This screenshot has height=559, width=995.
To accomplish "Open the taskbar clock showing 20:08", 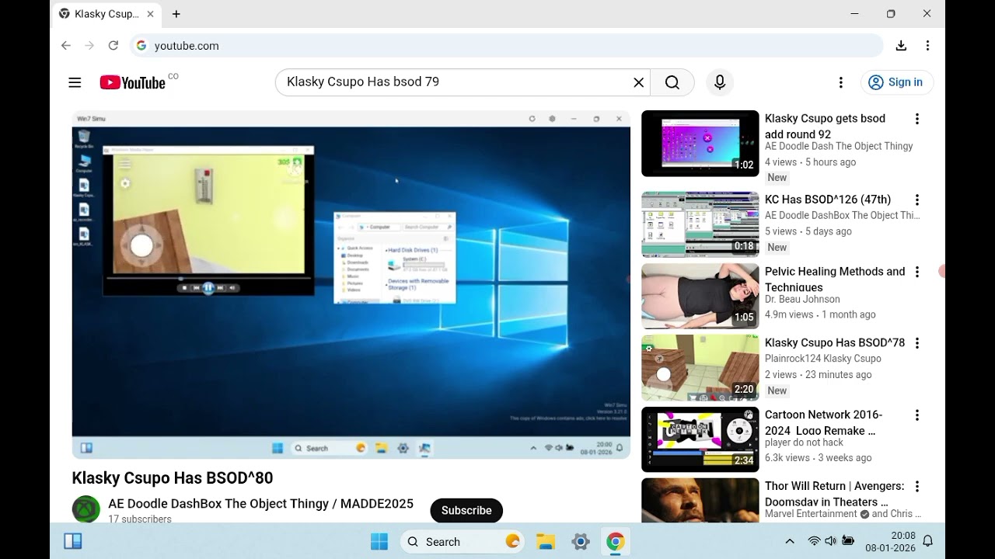I will [x=890, y=541].
